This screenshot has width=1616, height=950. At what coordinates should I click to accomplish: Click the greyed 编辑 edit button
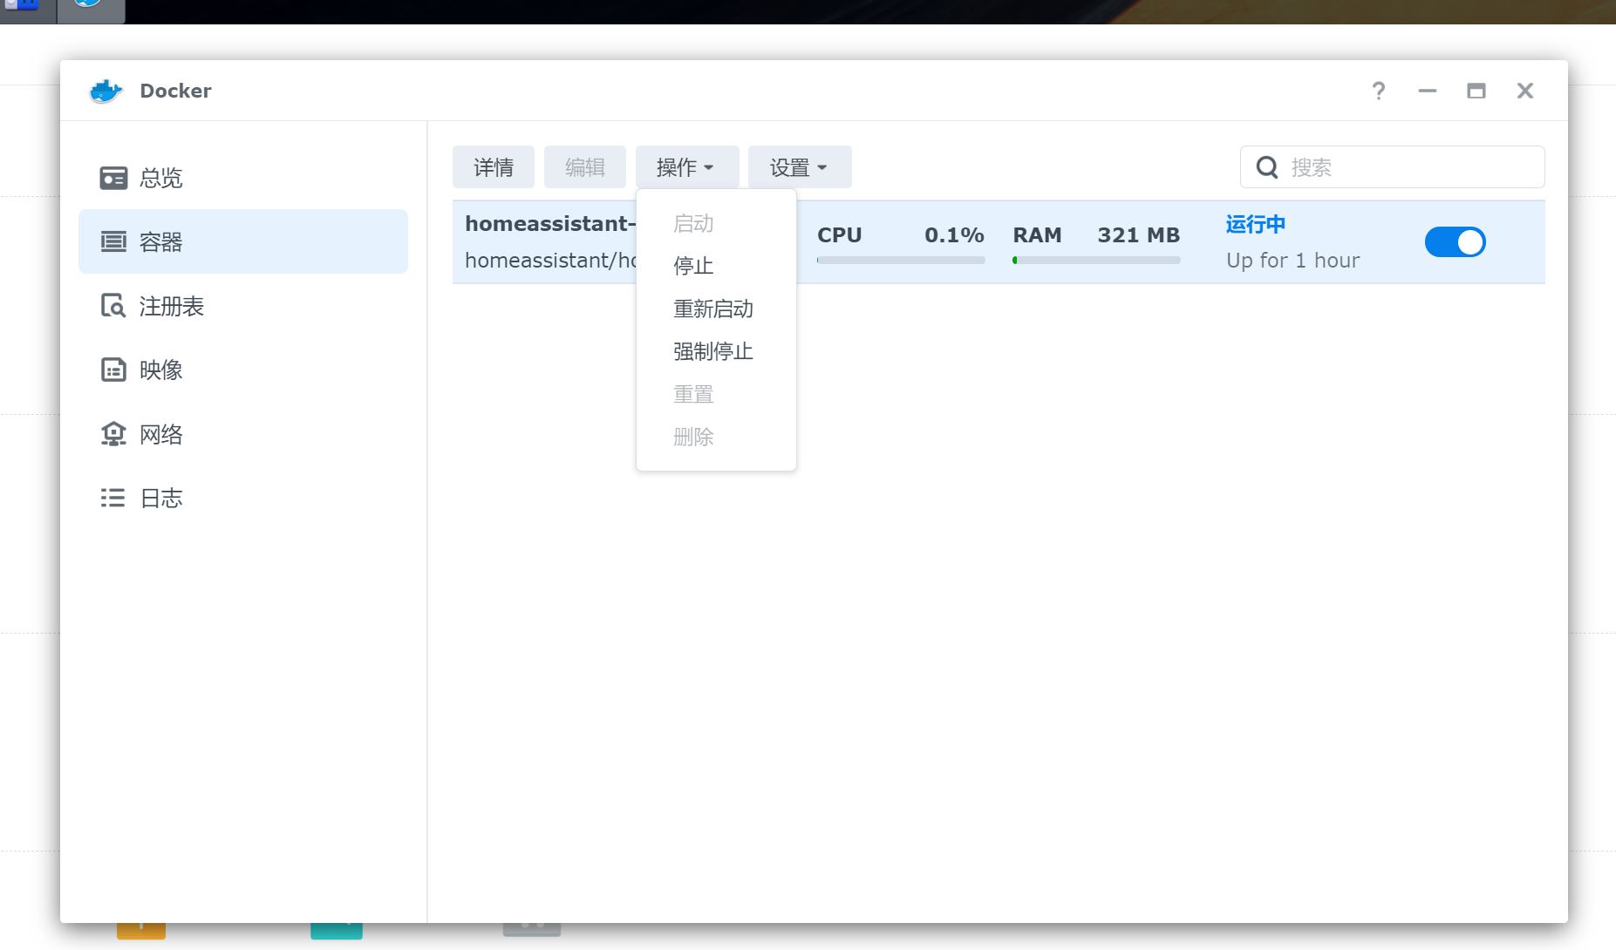(x=584, y=167)
